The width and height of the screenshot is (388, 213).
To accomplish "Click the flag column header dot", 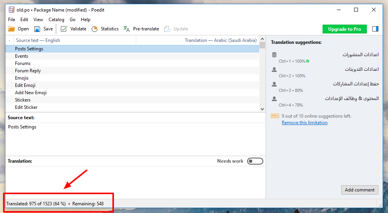I will (x=9, y=40).
